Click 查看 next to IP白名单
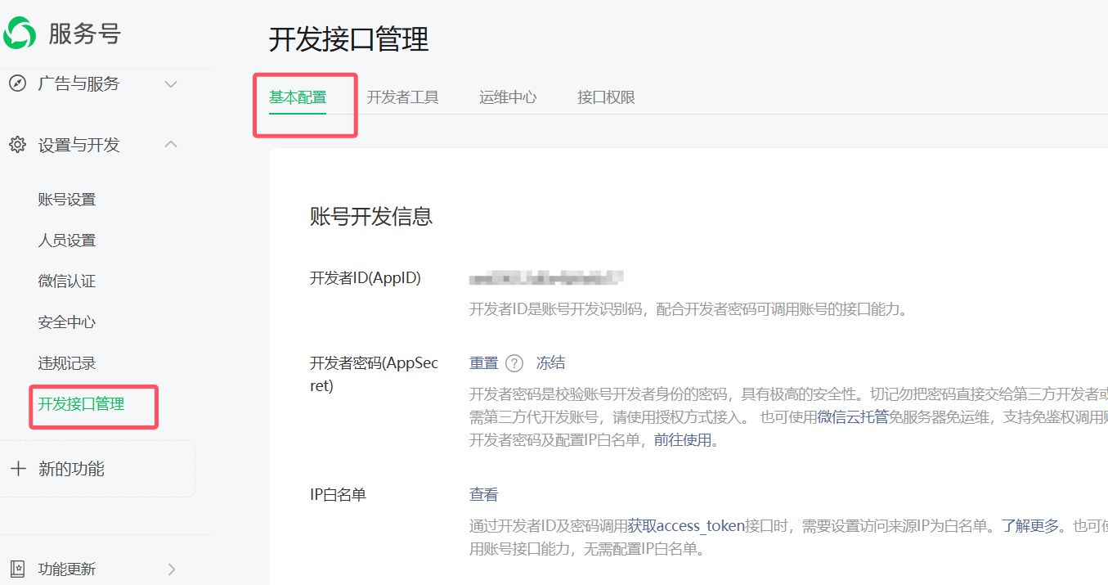This screenshot has width=1108, height=585. (x=483, y=494)
